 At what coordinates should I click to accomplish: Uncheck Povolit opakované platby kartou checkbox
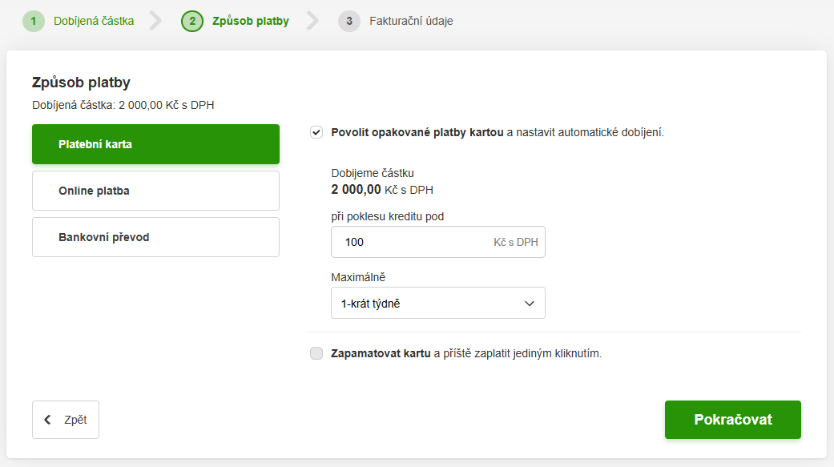pos(316,133)
